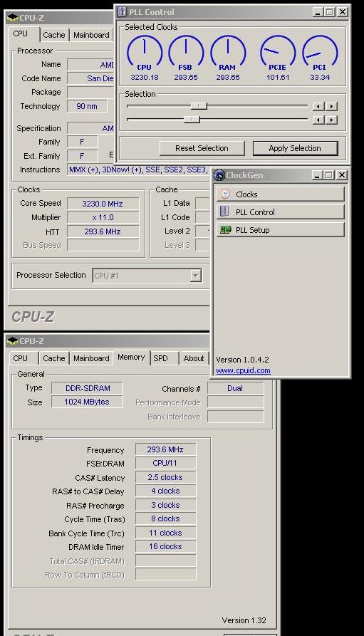Screen dimensions: 364x636
Task: Click Multiplier value x 11.0
Action: (x=103, y=217)
